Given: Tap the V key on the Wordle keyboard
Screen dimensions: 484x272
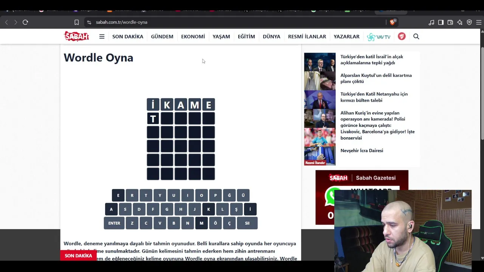Looking at the screenshot, I should pos(160,223).
